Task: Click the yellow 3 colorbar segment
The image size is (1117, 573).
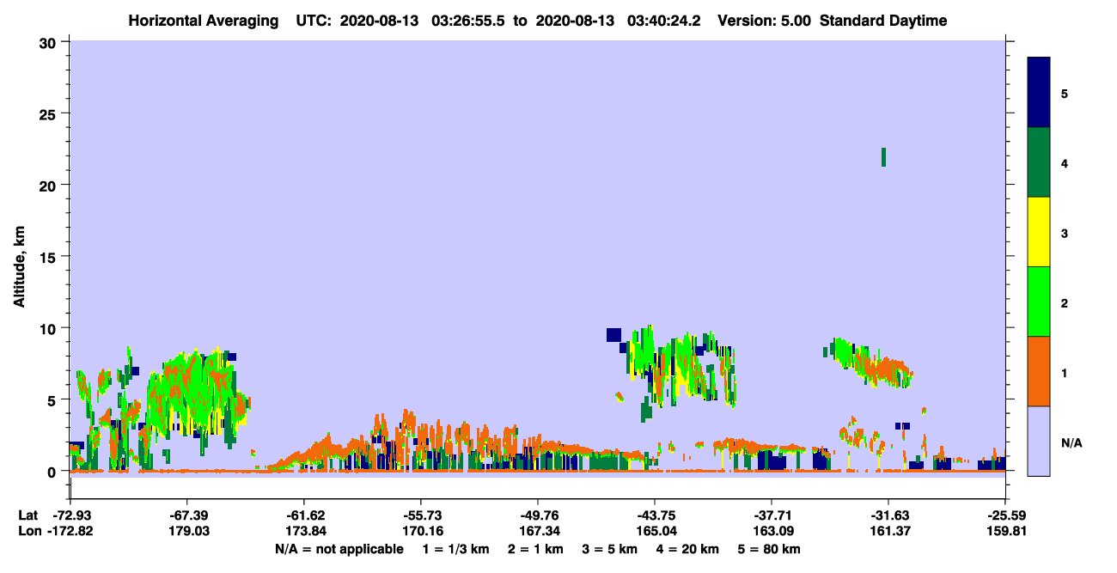Action: point(1039,232)
